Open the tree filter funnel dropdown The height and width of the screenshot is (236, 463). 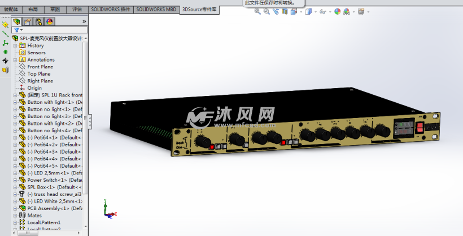(x=18, y=30)
